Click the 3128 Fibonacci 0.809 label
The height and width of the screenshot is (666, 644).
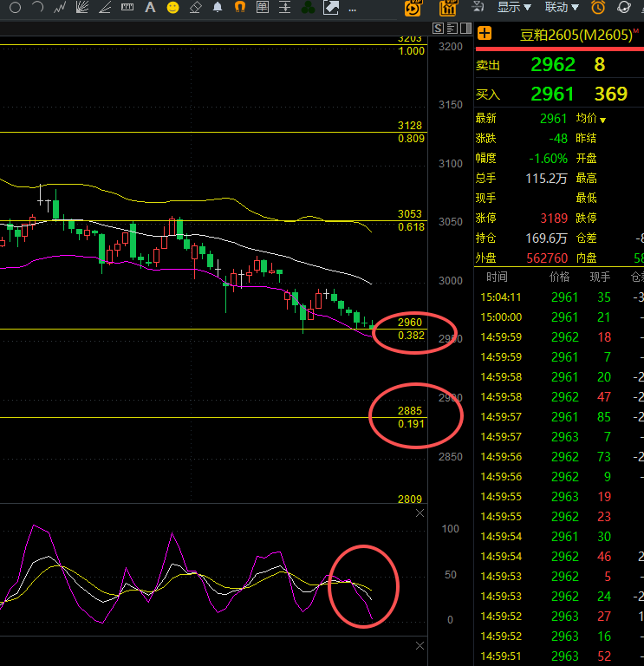(x=411, y=132)
